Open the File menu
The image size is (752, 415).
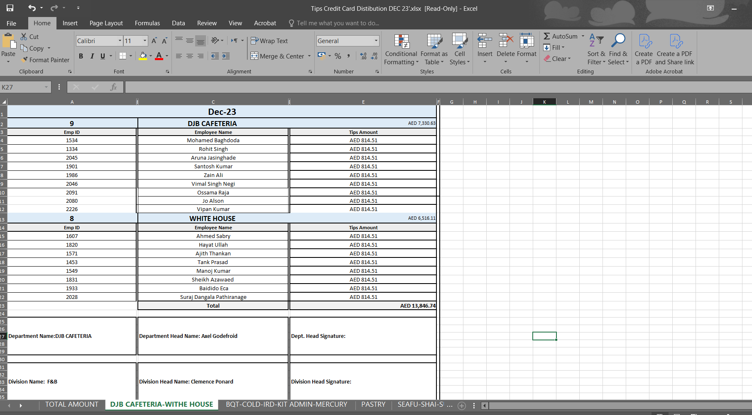click(11, 23)
